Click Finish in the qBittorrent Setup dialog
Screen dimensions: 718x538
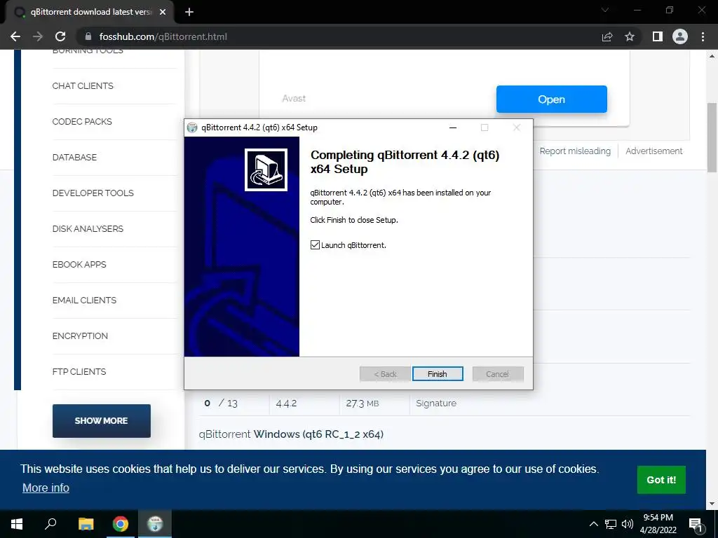438,374
